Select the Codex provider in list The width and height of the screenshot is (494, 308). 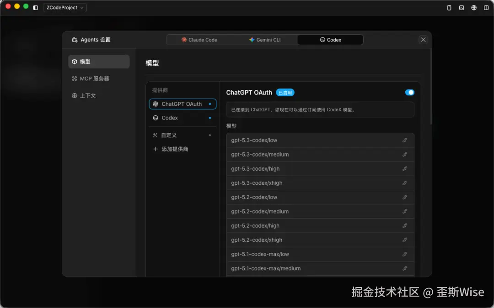[183, 118]
